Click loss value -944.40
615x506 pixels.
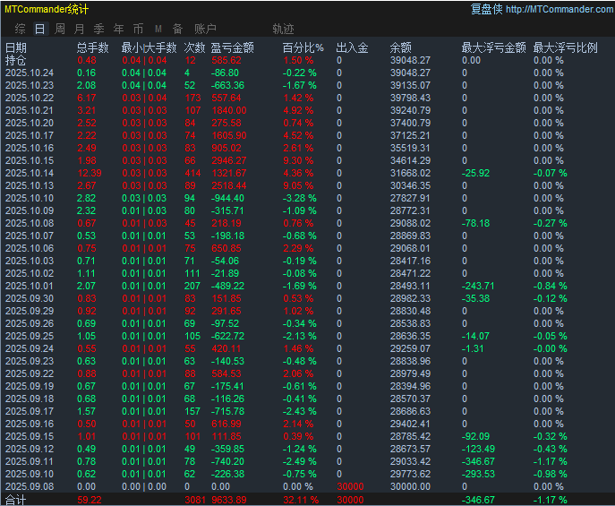(x=227, y=199)
